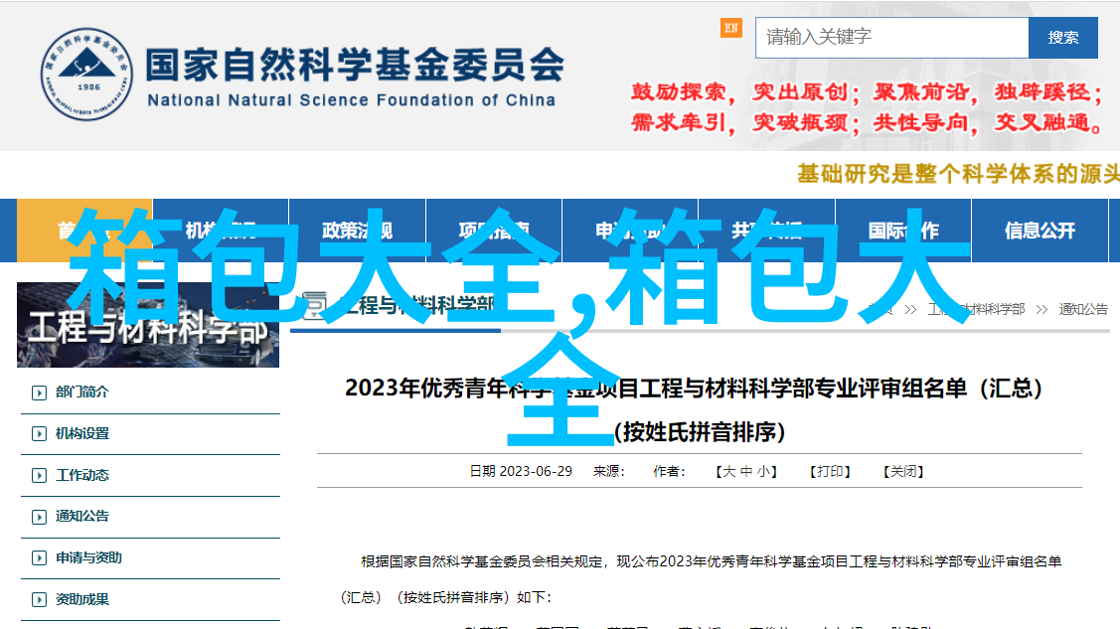Go to 资助成果 in the sidebar

click(82, 599)
